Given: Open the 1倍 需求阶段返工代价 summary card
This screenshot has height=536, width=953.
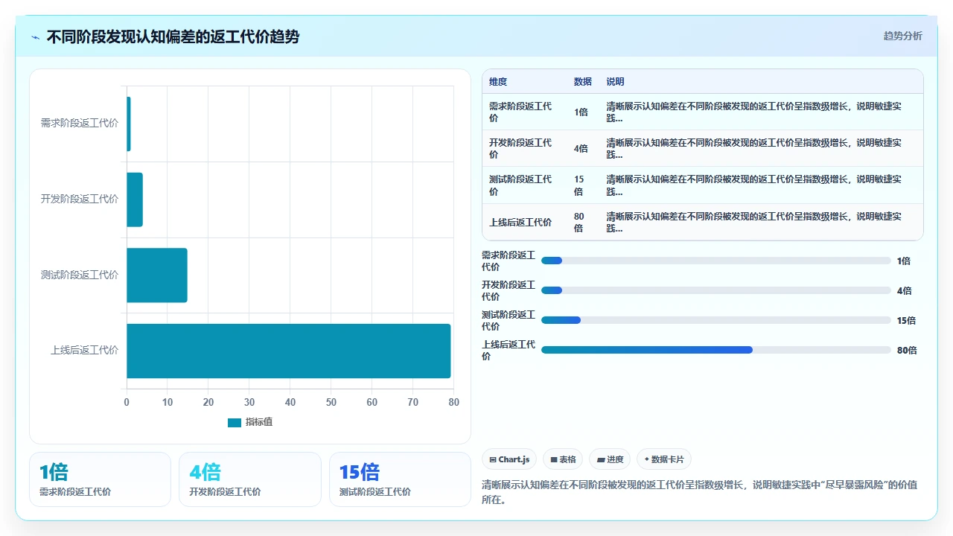Looking at the screenshot, I should click(100, 479).
